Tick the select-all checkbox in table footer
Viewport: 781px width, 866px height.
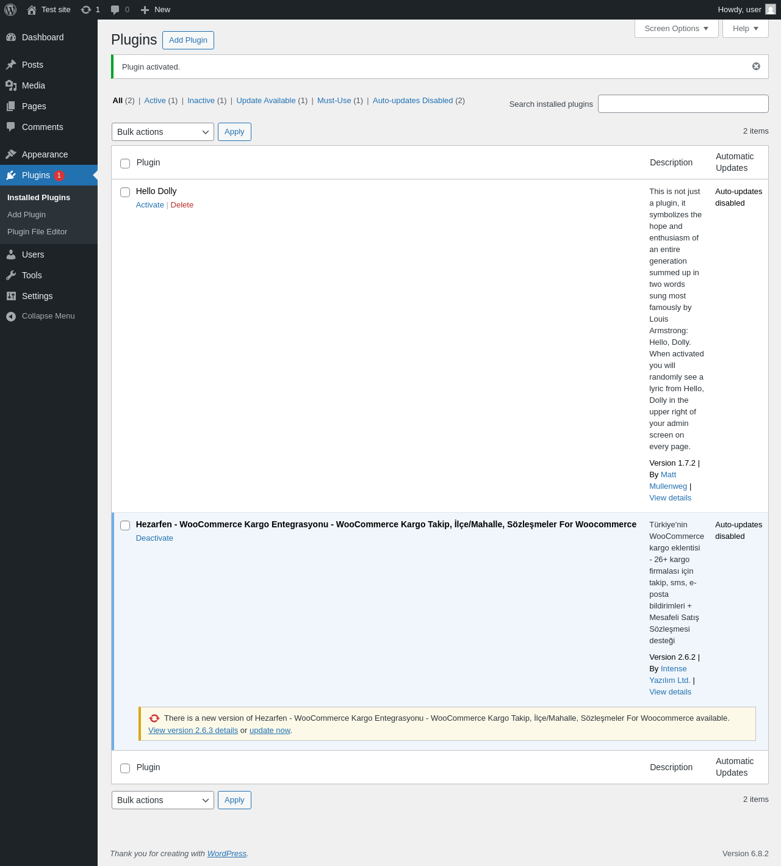[x=125, y=768]
